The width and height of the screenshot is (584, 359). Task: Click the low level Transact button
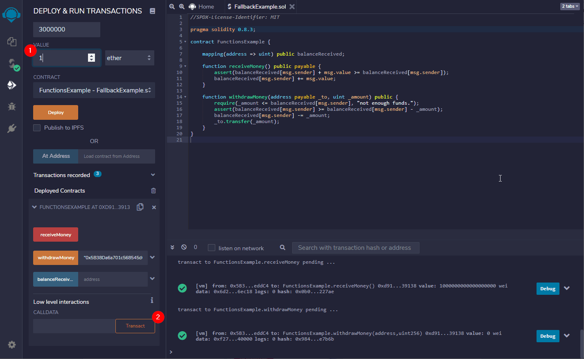135,326
